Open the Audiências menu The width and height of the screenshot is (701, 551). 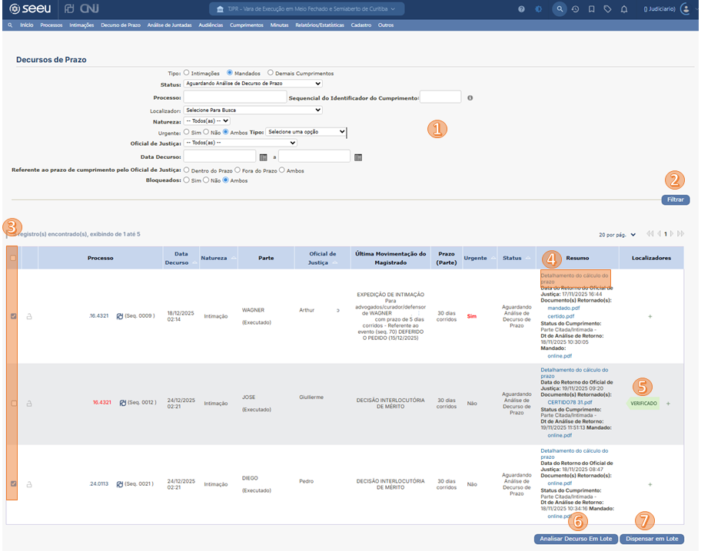click(x=211, y=25)
